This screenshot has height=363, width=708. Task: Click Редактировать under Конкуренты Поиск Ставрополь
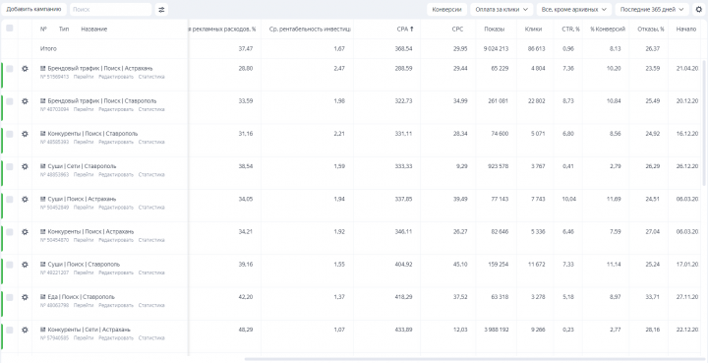click(116, 142)
